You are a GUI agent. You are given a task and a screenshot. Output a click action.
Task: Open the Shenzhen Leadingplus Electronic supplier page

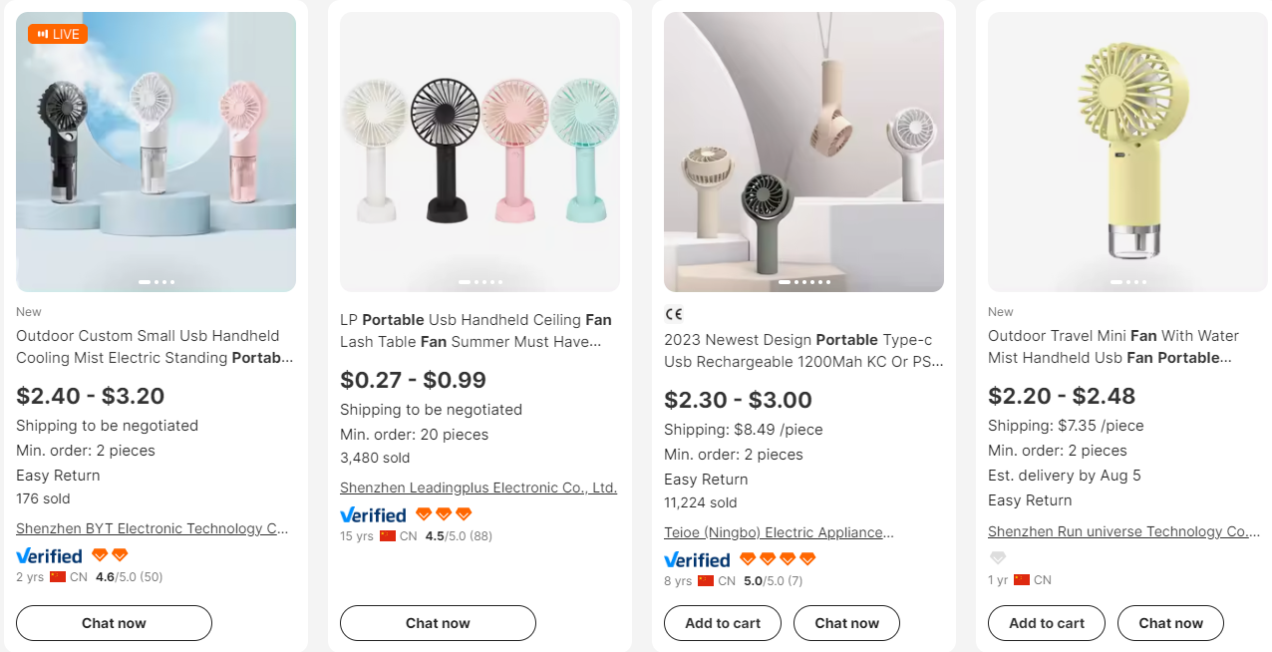pos(477,488)
